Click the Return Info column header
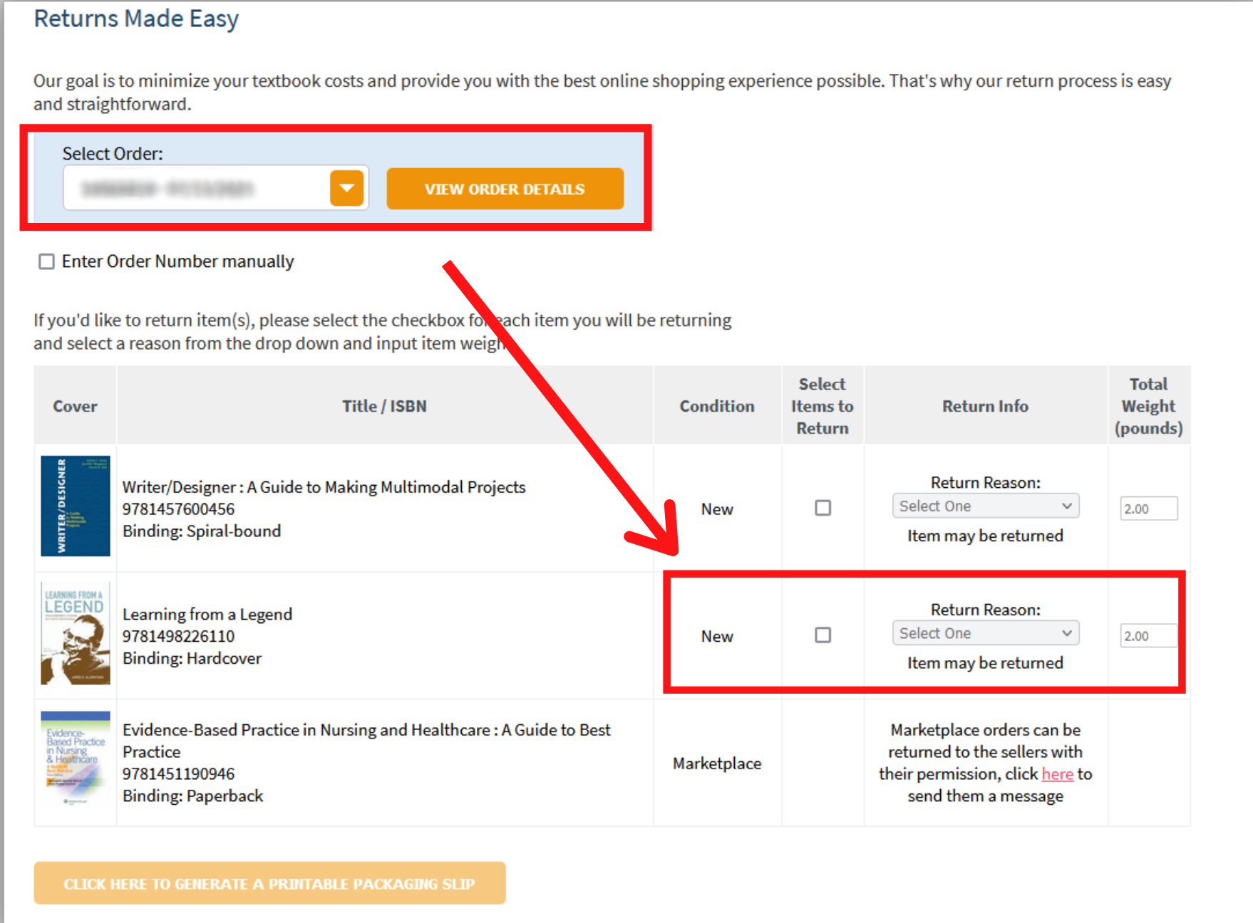 (x=985, y=405)
